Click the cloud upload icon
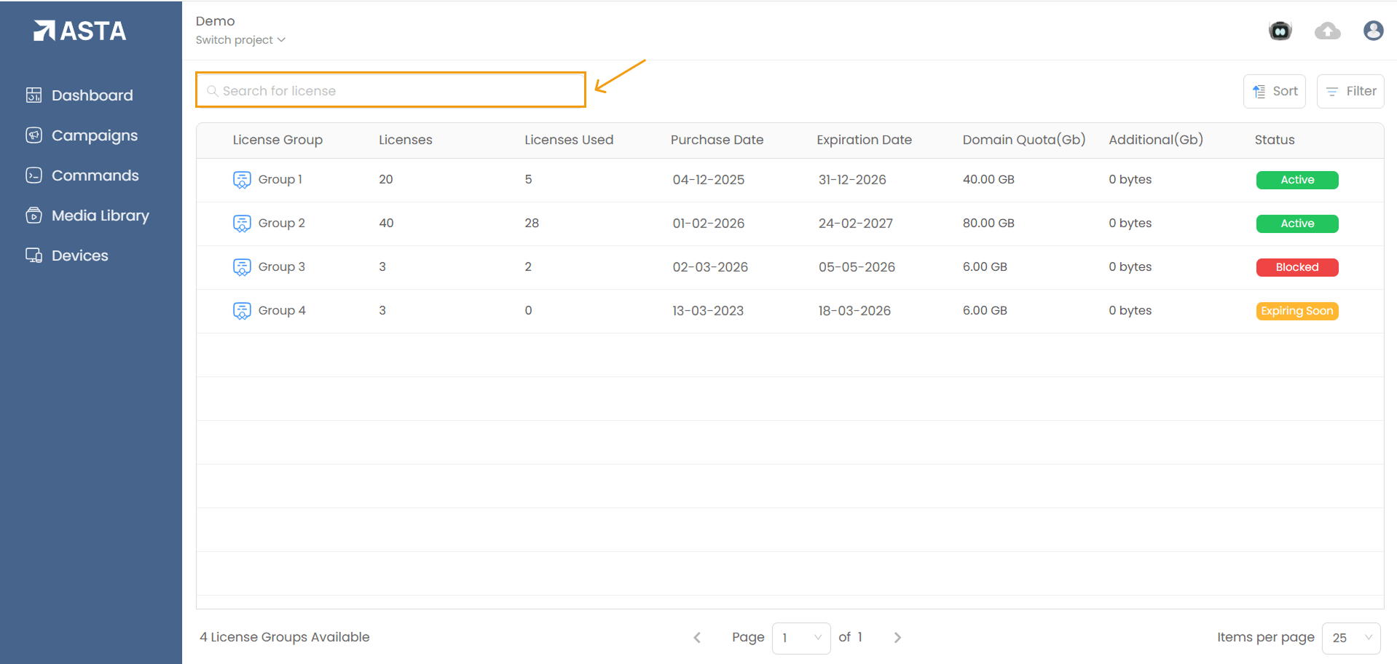 (x=1327, y=31)
